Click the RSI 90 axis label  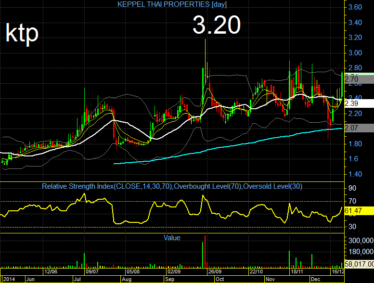(x=352, y=188)
